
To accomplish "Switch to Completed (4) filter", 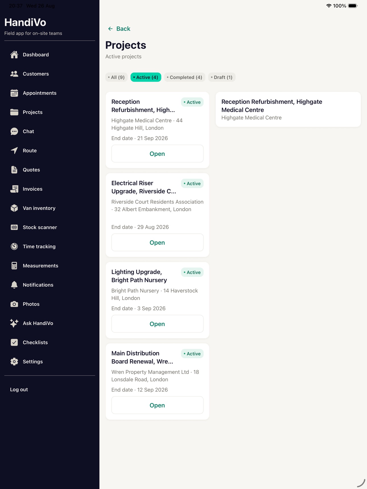I will click(184, 77).
